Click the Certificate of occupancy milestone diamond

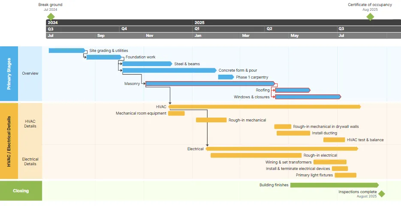tap(370, 17)
